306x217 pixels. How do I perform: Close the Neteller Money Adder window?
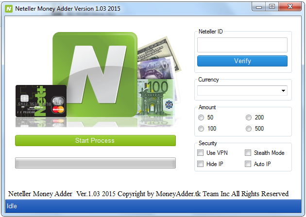pos(290,7)
